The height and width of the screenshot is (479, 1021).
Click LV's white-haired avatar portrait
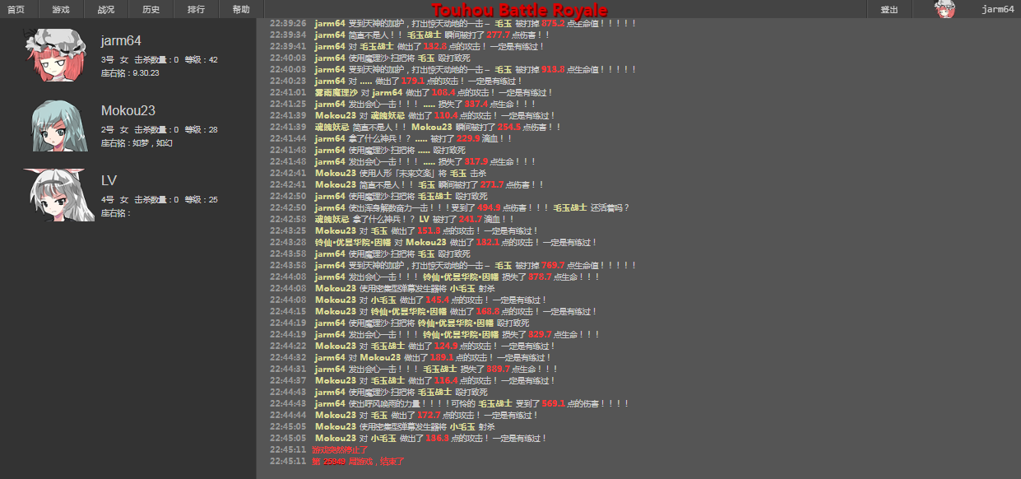pyautogui.click(x=59, y=196)
